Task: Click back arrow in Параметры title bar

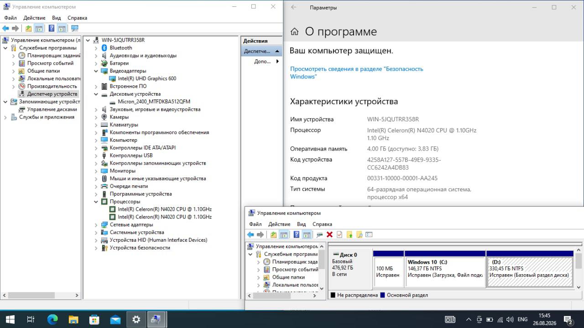Action: pos(294,7)
